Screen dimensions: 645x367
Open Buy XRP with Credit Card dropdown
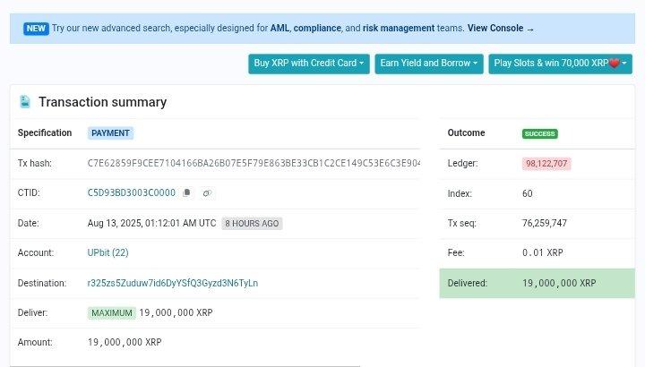click(x=308, y=64)
